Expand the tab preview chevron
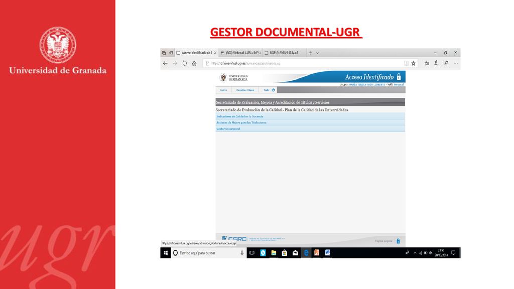The width and height of the screenshot is (514, 289). point(317,53)
